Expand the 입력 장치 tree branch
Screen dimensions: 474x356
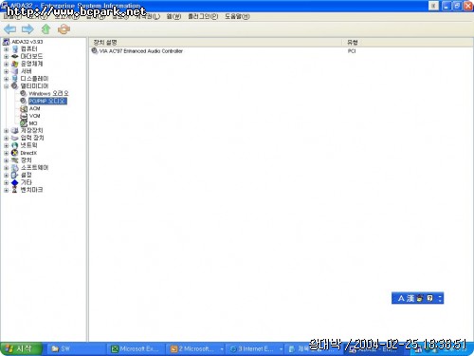pyautogui.click(x=6, y=138)
